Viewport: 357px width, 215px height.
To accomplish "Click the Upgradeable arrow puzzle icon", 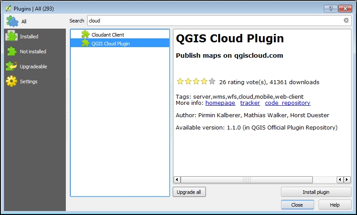I will click(x=11, y=66).
